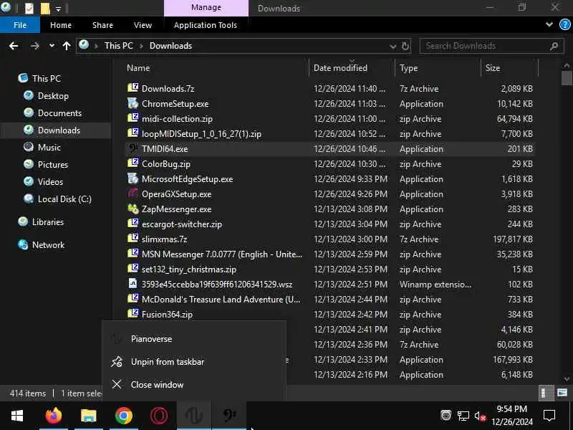Sort by the Type column

coord(408,68)
